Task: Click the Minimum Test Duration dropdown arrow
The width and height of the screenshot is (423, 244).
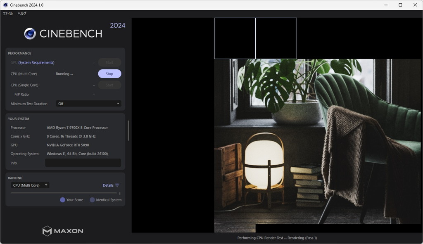Action: tap(118, 104)
